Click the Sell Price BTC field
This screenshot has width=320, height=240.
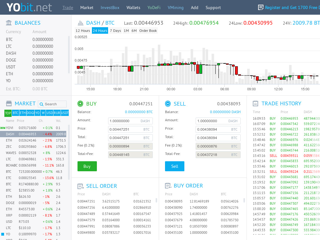pos(218,129)
